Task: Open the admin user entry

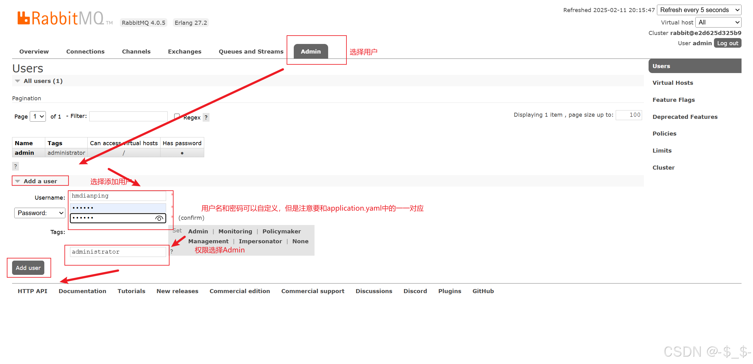Action: 24,153
